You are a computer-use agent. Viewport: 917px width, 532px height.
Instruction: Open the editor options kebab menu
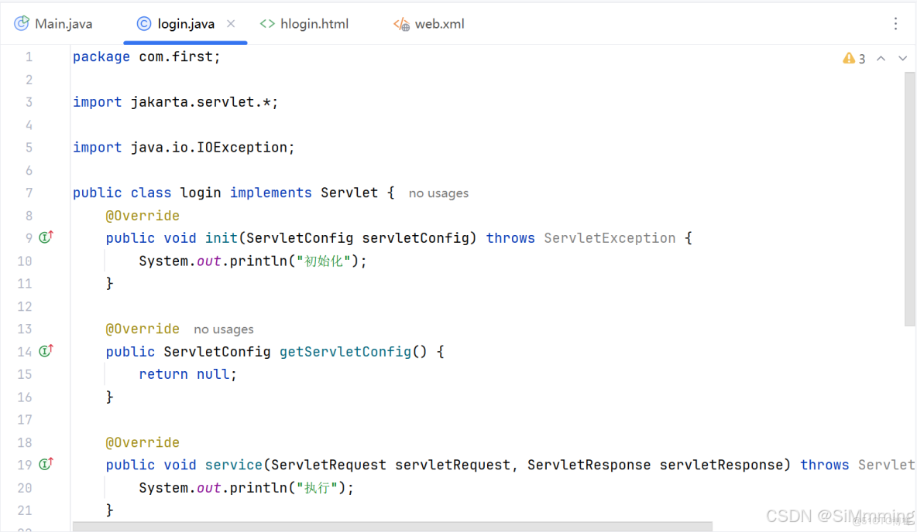[896, 23]
